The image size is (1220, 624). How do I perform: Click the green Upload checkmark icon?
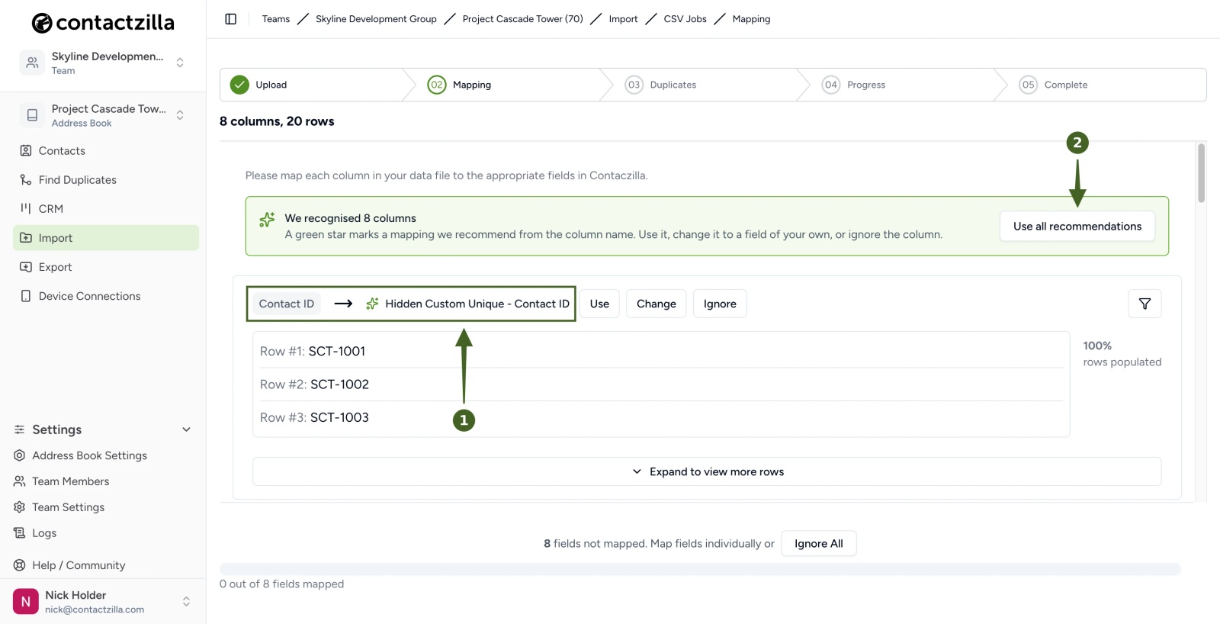tap(239, 85)
